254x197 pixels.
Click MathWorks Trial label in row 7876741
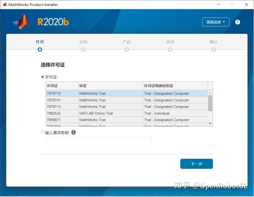click(x=92, y=100)
